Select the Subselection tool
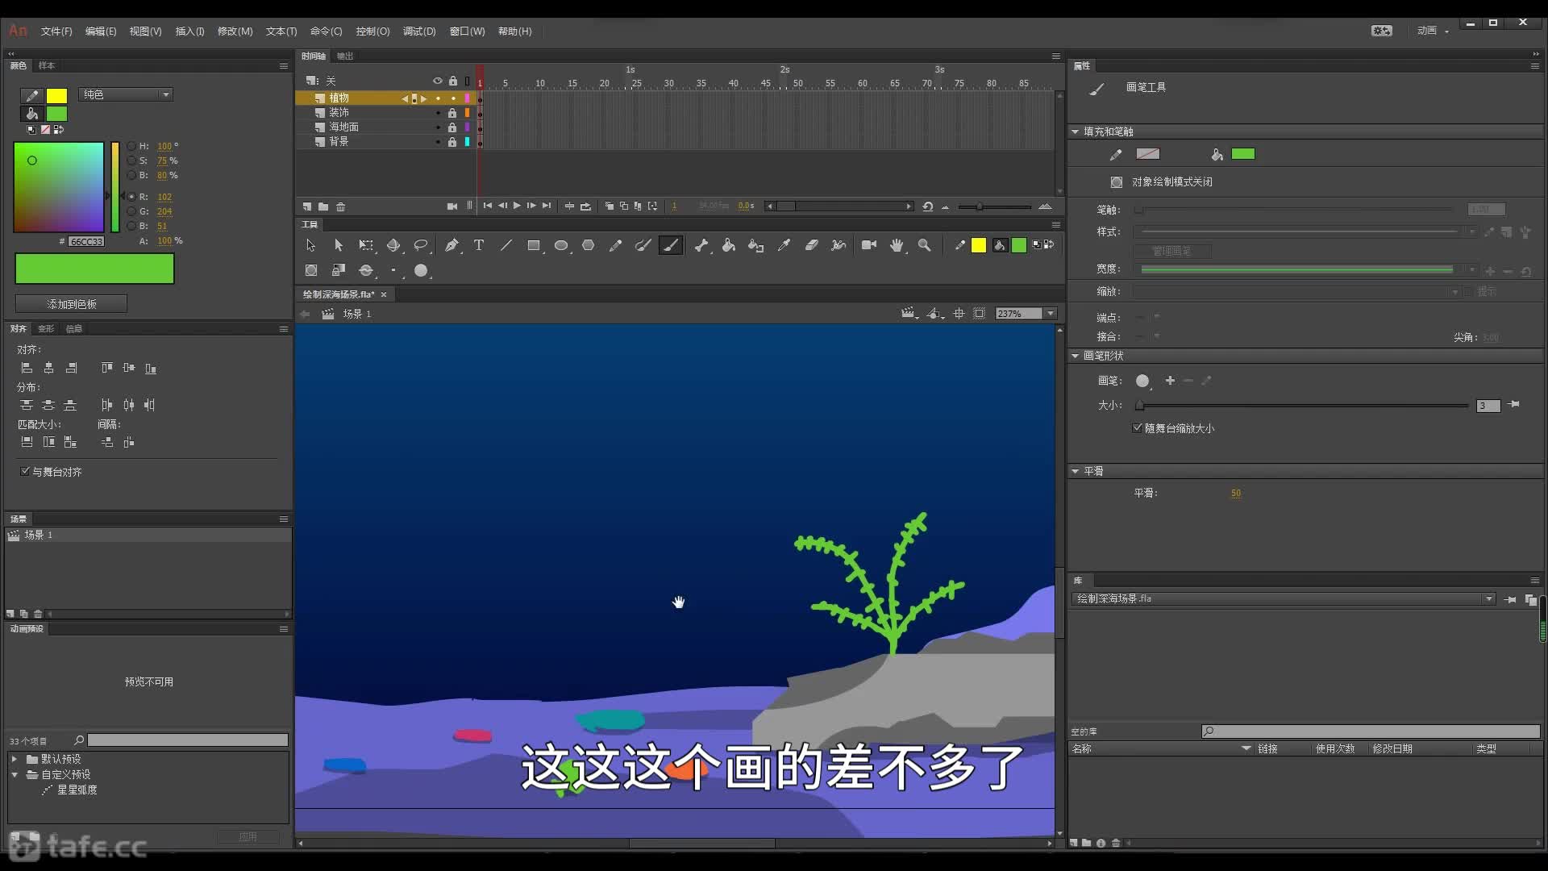This screenshot has width=1548, height=871. [x=338, y=245]
